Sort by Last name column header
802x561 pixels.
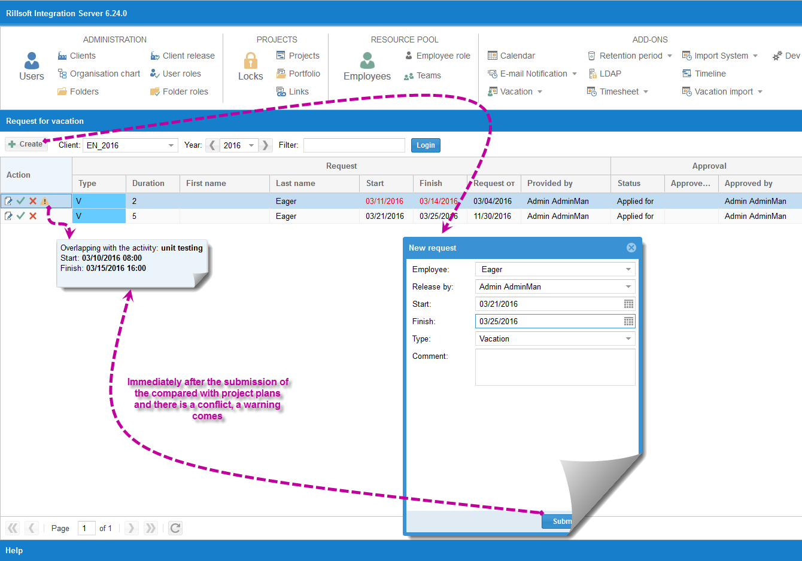[x=314, y=184]
